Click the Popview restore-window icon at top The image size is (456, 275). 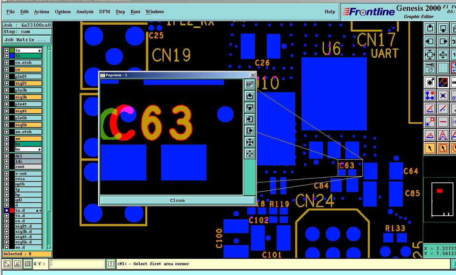[x=250, y=85]
